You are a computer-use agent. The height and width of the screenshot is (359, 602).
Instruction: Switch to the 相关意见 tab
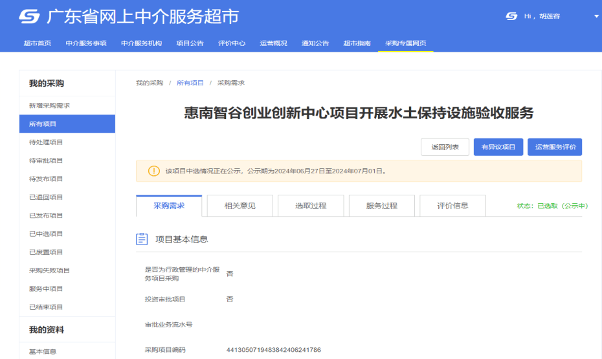click(240, 206)
